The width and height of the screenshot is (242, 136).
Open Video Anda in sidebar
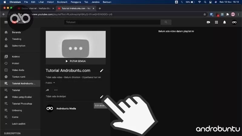click(20, 70)
